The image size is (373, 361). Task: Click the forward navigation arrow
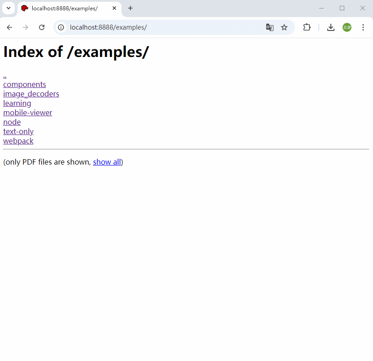(x=26, y=27)
